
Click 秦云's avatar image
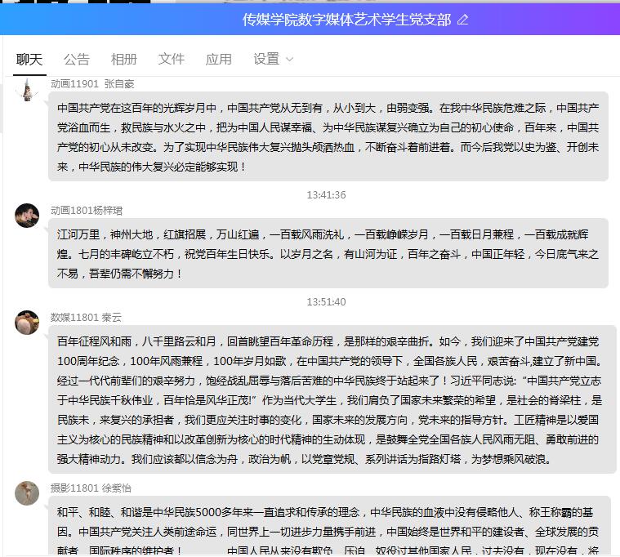(x=27, y=323)
